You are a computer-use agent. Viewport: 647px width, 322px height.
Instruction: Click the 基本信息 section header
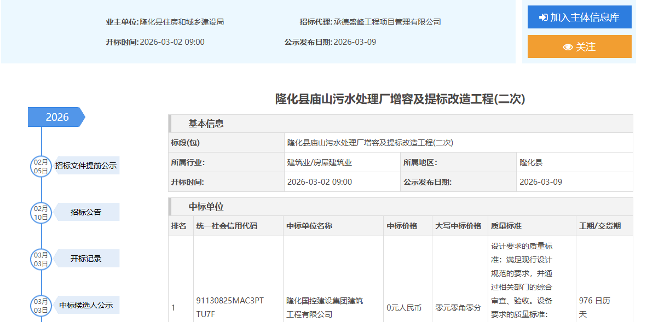tap(206, 124)
